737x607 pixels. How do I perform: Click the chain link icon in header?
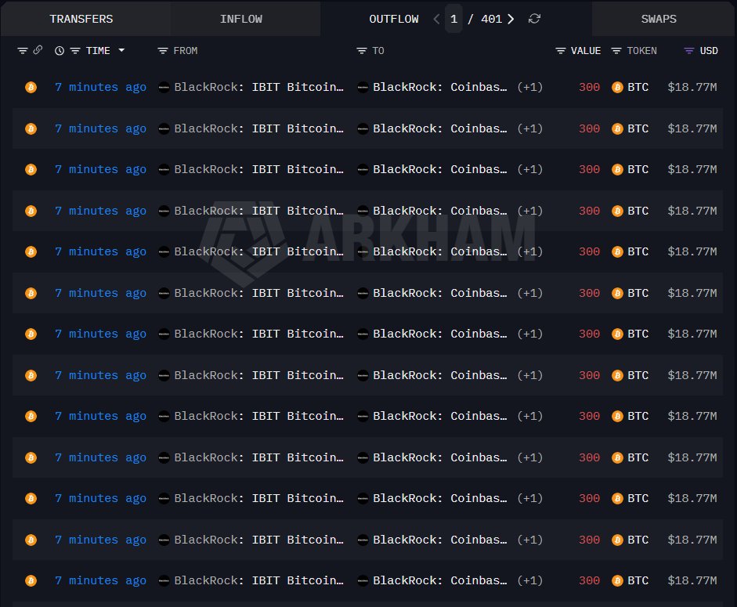pyautogui.click(x=38, y=50)
